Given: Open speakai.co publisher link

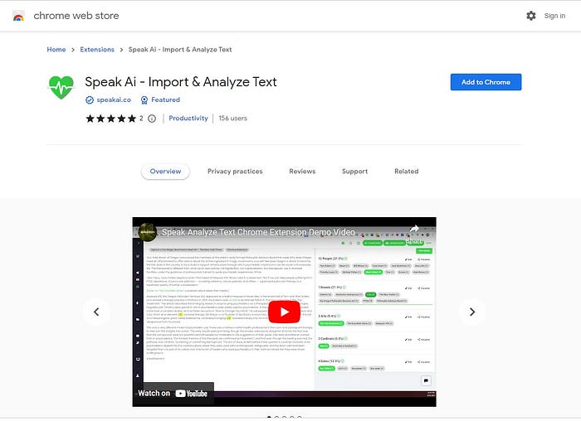Looking at the screenshot, I should pos(114,100).
